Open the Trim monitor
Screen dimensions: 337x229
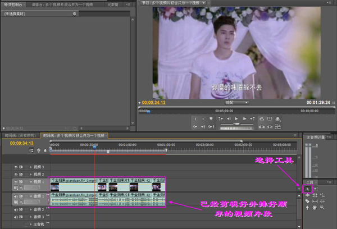277,127
